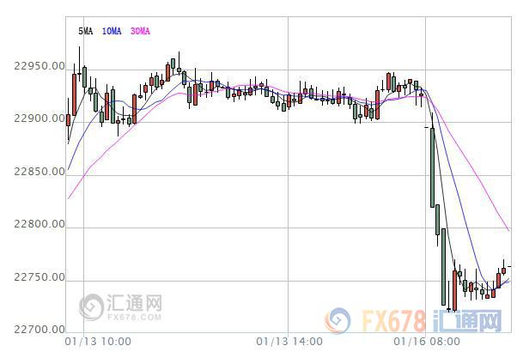The image size is (517, 352).
Task: Click the 22700.00 price axis label
Action: [x=40, y=330]
